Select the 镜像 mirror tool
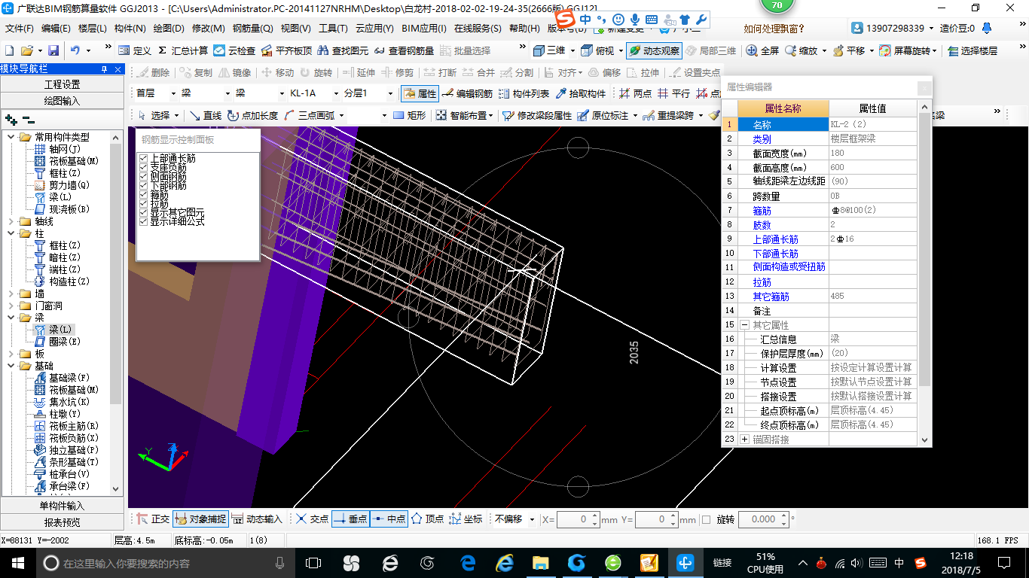The image size is (1029, 578). click(x=234, y=72)
